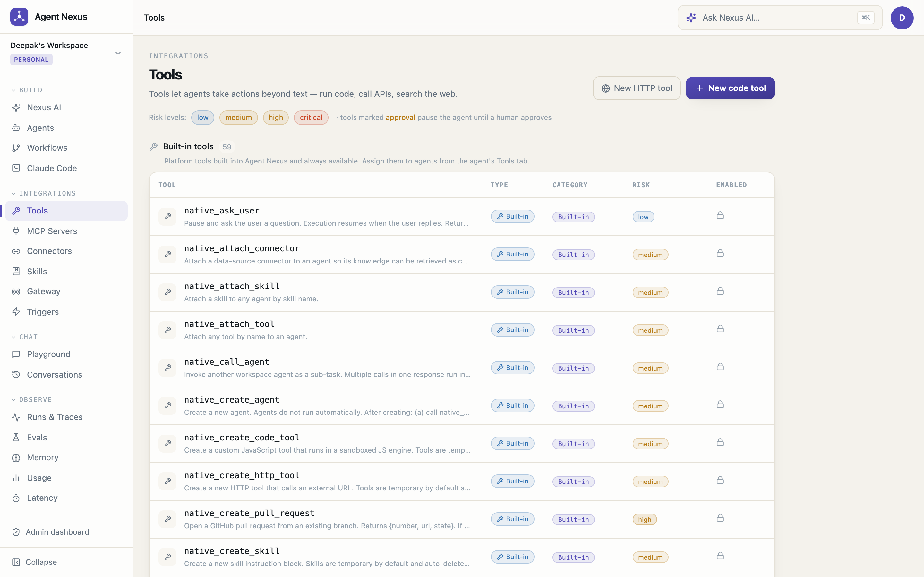Click the Evals flask icon

(x=16, y=437)
